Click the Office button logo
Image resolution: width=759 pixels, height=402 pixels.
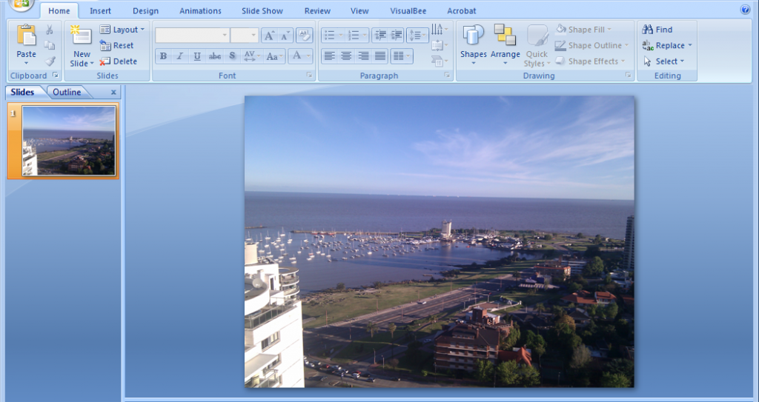click(x=21, y=4)
